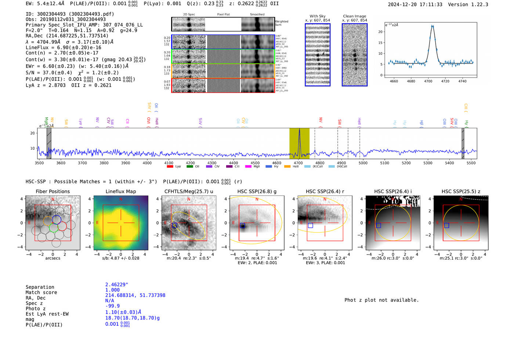Click the Cont(n) = 2.70(±0.05)e-17 line

coord(62,53)
